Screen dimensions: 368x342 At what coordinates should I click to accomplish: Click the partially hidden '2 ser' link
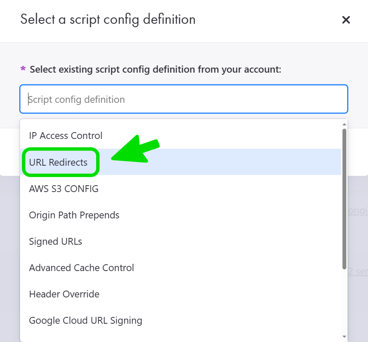[x=357, y=271]
